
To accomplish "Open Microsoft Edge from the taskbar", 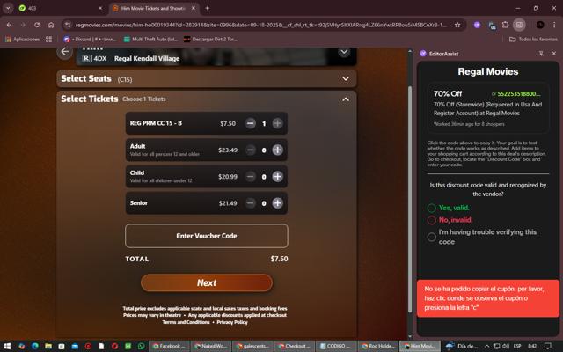I will (x=35, y=346).
